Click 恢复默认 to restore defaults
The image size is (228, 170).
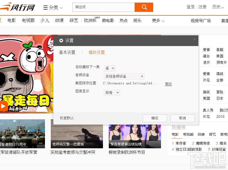67,118
